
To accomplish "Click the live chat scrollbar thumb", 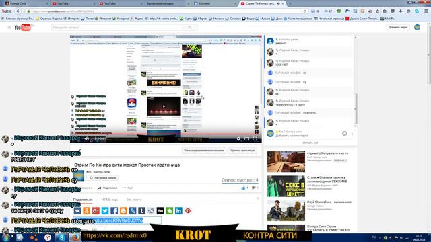I will tap(355, 109).
